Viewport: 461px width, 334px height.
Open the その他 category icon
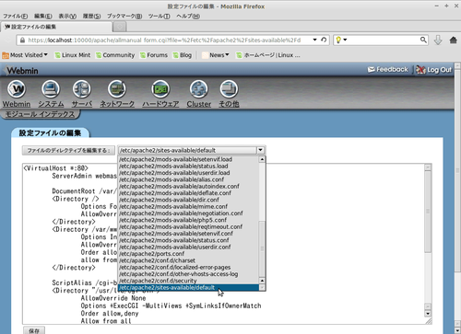coord(229,89)
